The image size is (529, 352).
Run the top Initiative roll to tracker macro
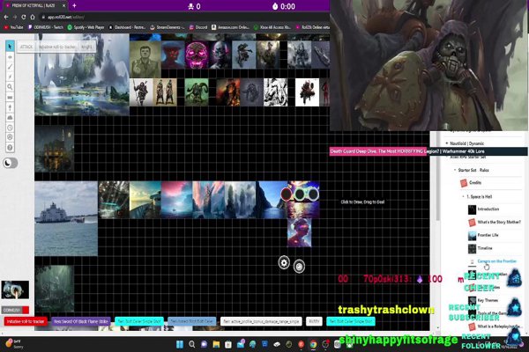click(x=57, y=47)
